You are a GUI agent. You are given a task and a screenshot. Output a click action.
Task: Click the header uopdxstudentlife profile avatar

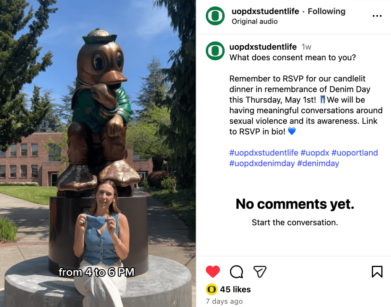click(x=215, y=16)
